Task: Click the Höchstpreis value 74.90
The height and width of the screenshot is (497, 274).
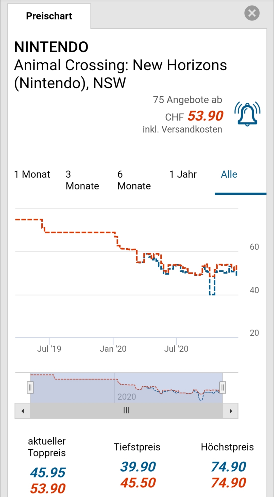Action: tap(228, 467)
